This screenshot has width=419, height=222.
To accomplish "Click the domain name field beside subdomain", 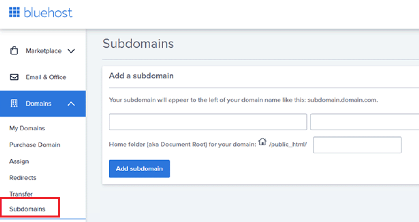I will click(365, 122).
